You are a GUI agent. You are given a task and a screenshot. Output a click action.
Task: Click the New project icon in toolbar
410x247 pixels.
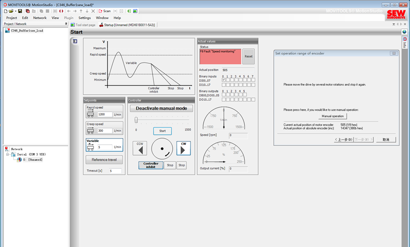[x=5, y=11]
